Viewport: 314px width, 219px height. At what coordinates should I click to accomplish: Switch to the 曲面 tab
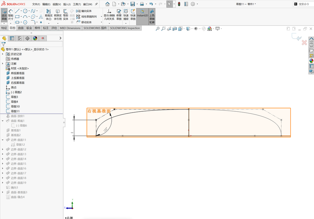point(21,28)
